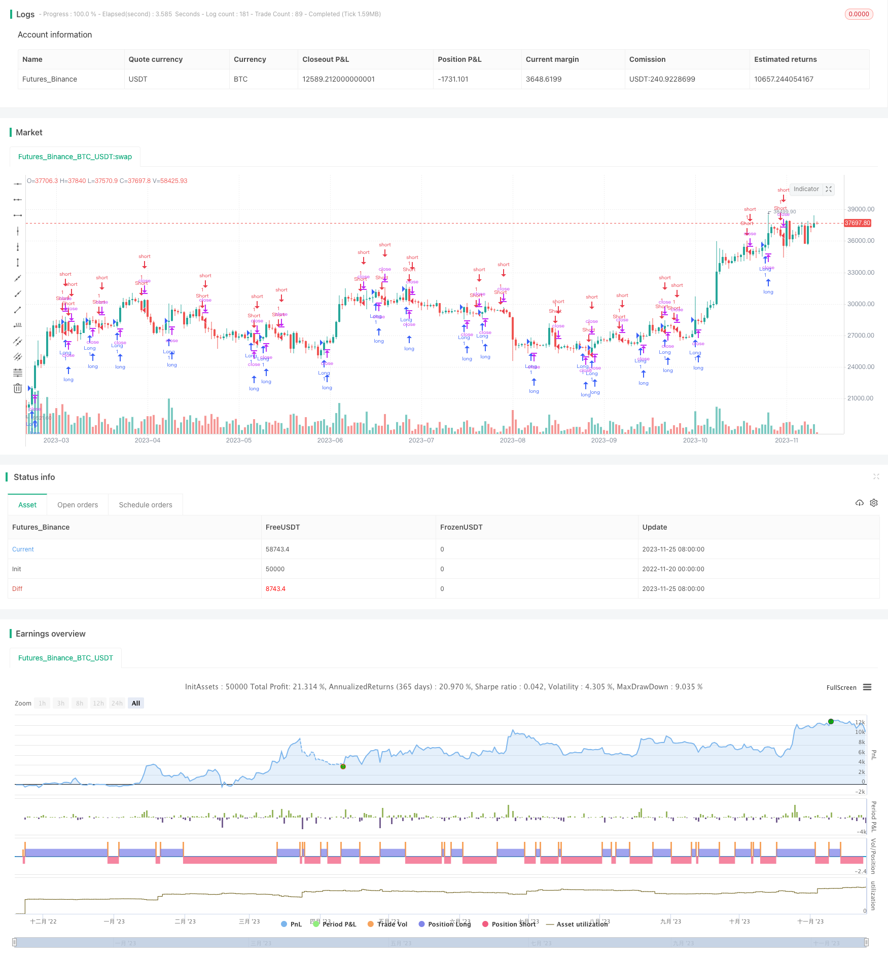Click the Diff row label
Viewport: 888px width, 963px height.
(x=17, y=588)
